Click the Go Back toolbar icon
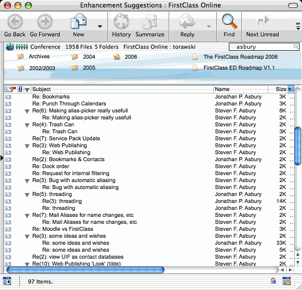 pos(15,22)
